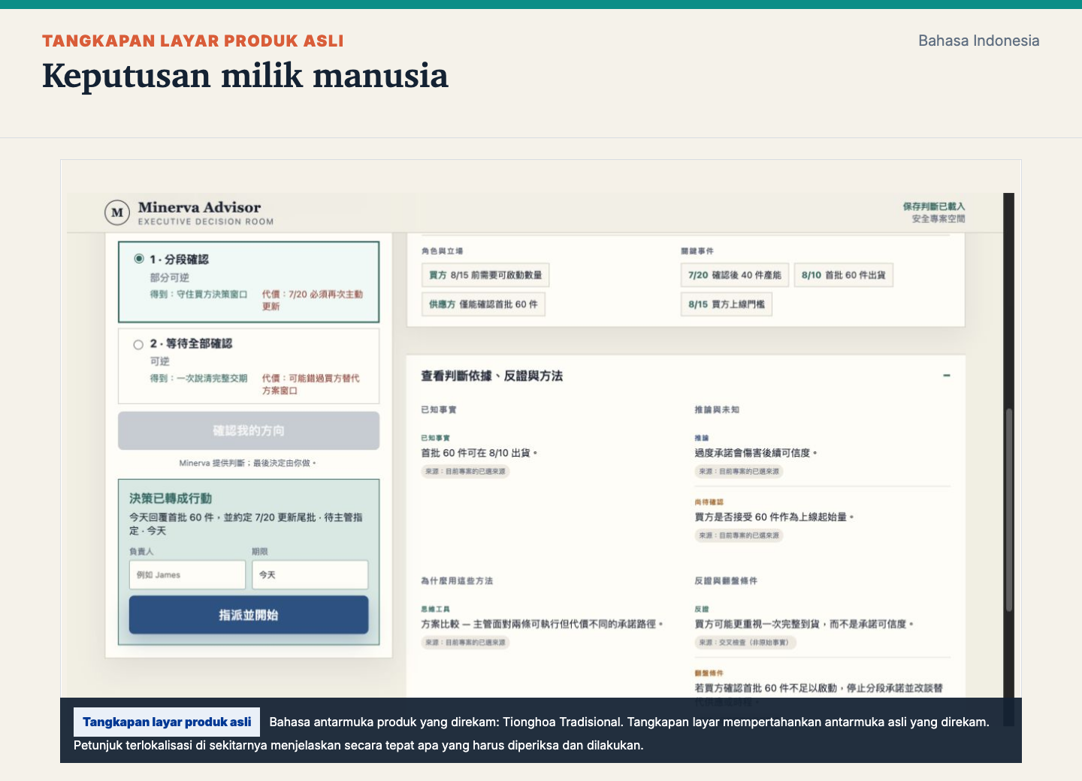The width and height of the screenshot is (1082, 781).
Task: Click the 指派並開始 button
Action: coord(249,615)
